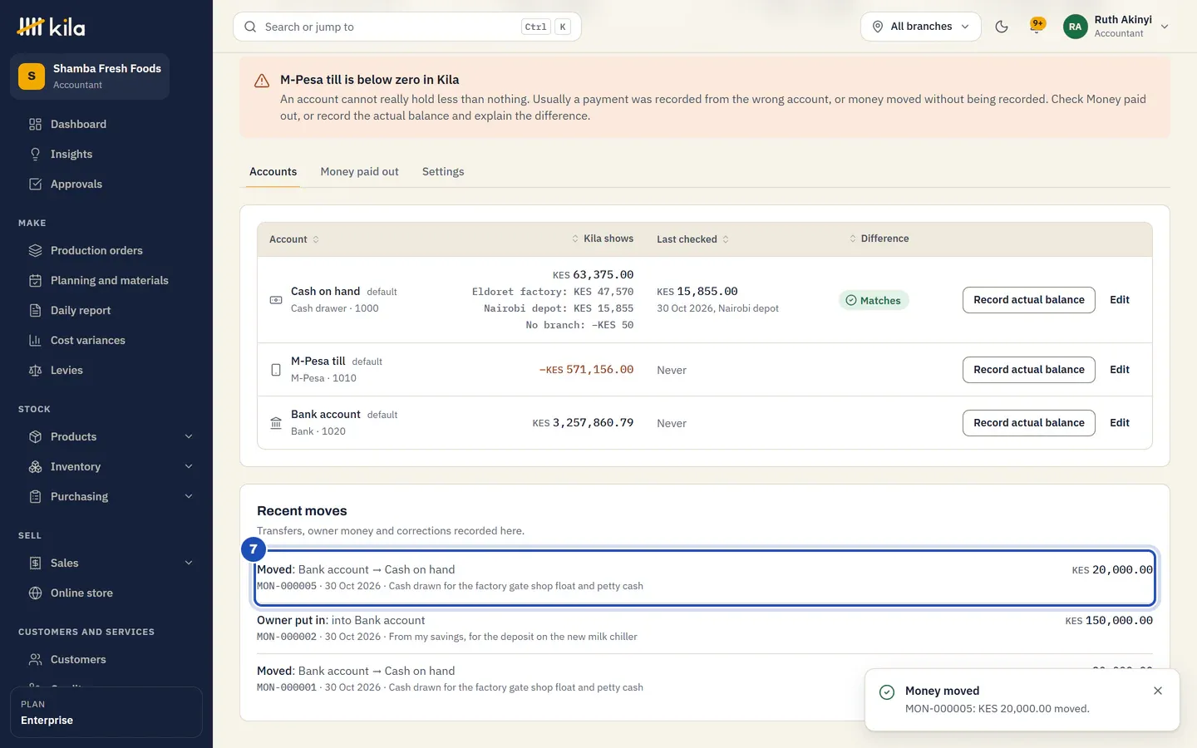Open the All branches dropdown

(921, 27)
